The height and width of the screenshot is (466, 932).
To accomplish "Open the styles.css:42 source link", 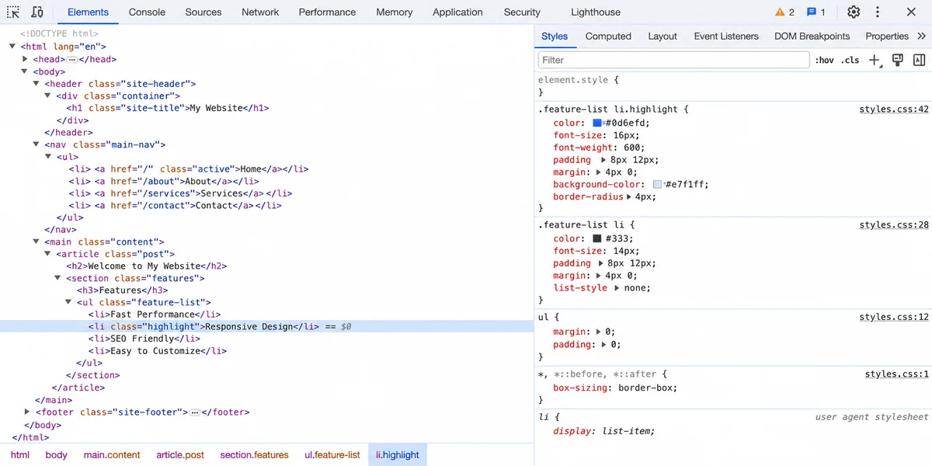I will tap(894, 110).
